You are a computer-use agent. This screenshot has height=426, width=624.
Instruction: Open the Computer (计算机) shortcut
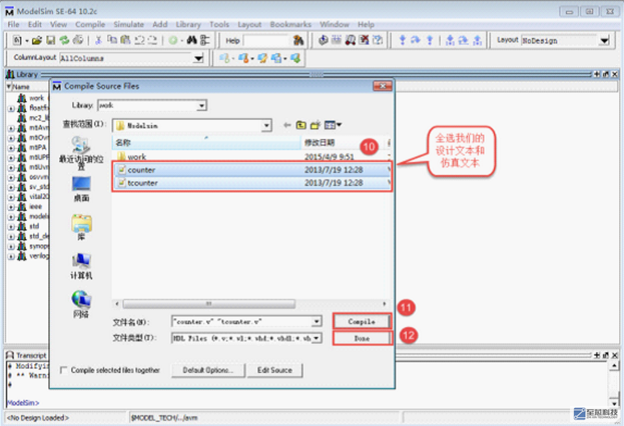tap(81, 266)
